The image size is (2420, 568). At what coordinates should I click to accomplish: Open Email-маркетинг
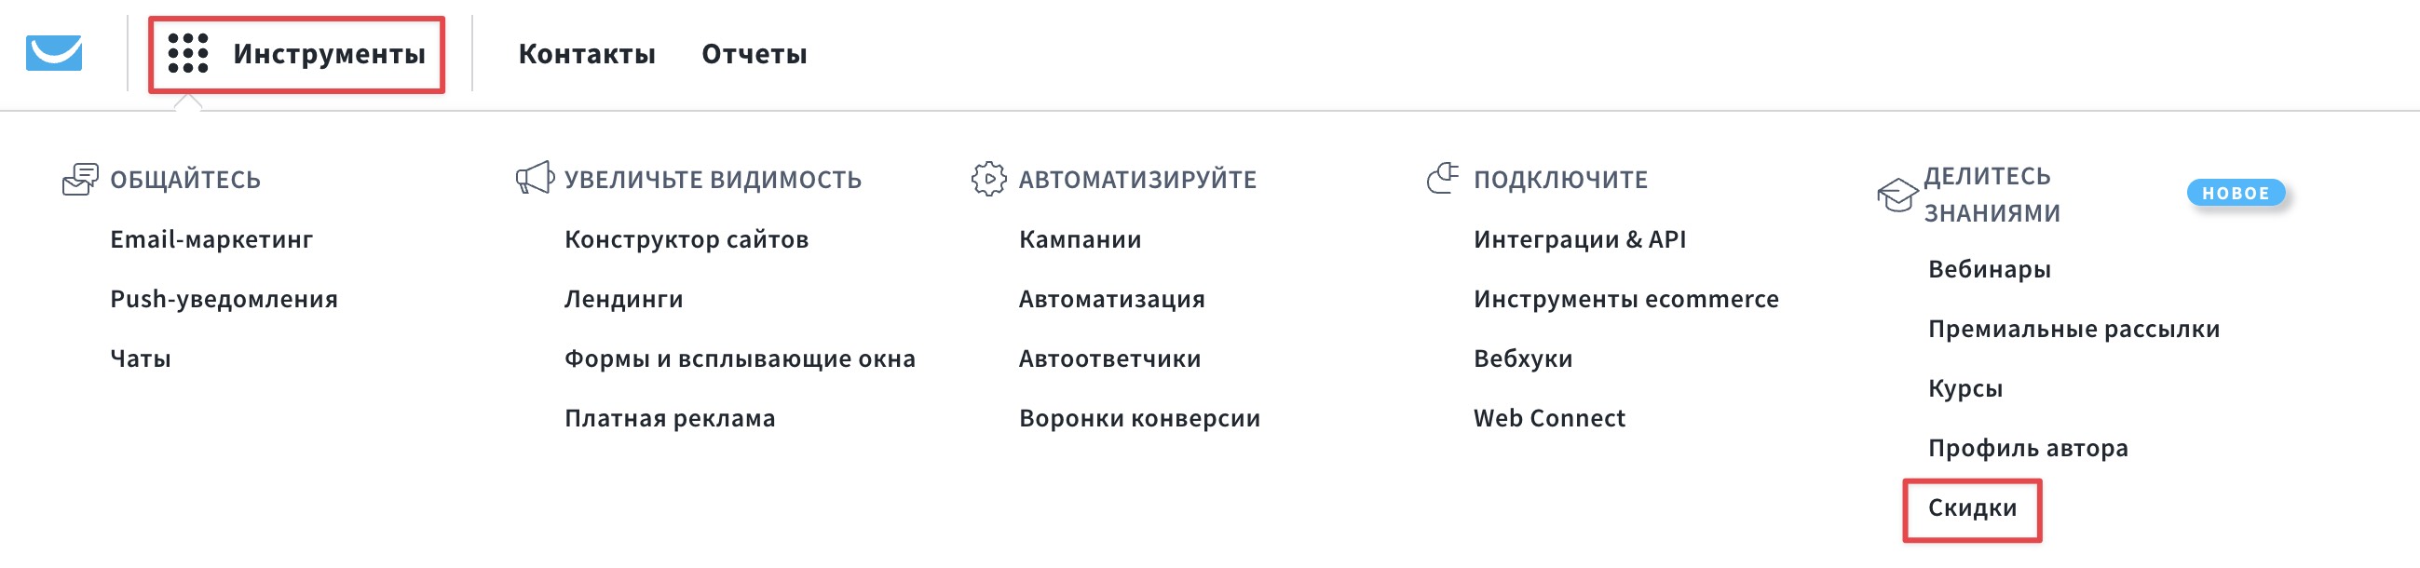click(x=211, y=239)
